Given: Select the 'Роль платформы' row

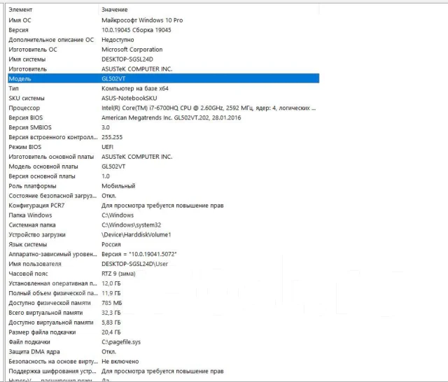Looking at the screenshot, I should click(163, 186).
